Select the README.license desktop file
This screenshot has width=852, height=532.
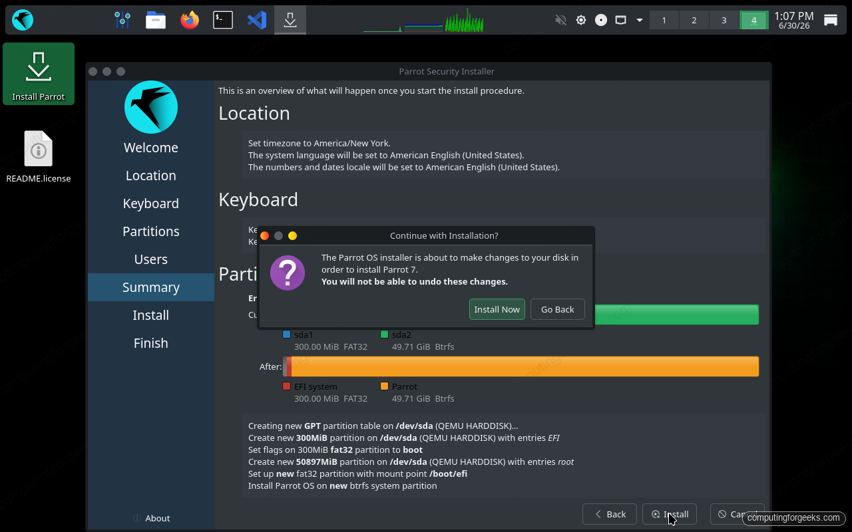click(x=39, y=157)
